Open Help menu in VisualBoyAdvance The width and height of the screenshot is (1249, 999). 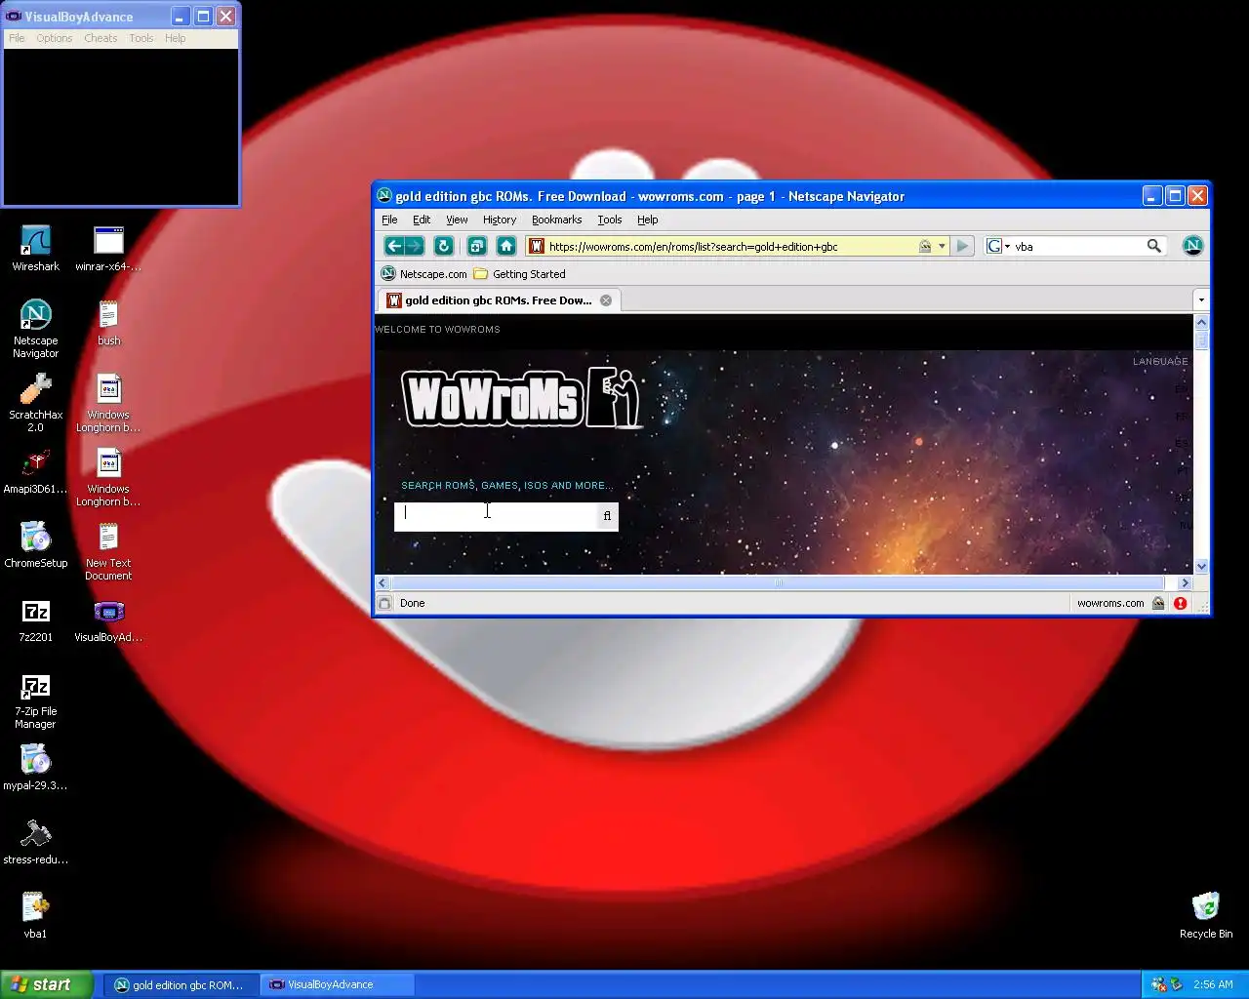[176, 38]
